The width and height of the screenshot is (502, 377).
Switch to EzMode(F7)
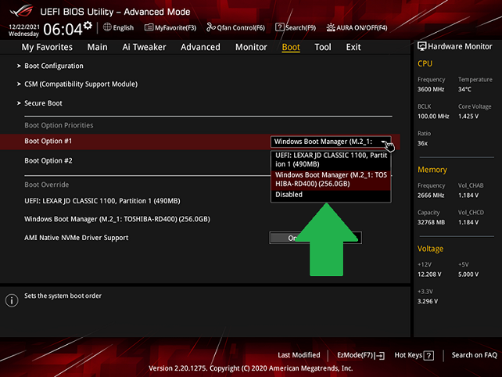pyautogui.click(x=360, y=355)
